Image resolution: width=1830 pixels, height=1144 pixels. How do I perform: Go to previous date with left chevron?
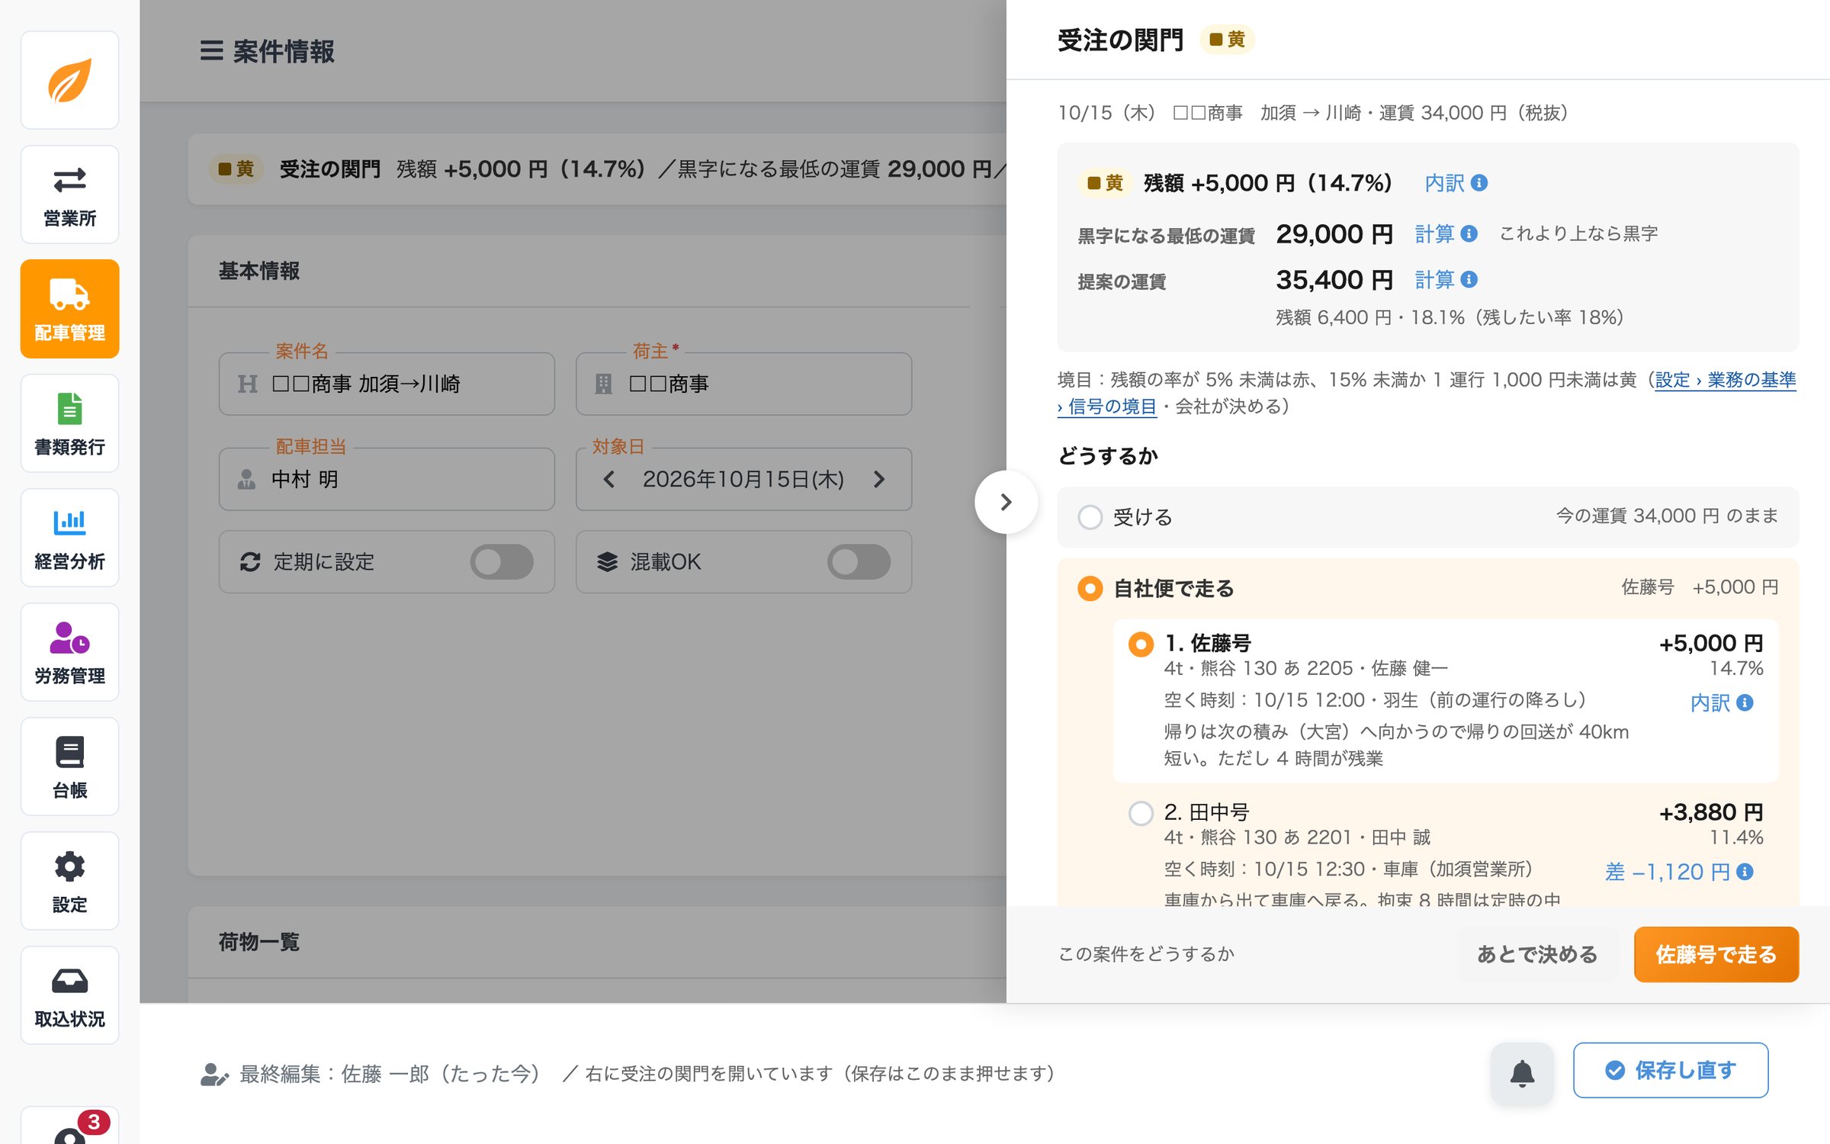[x=608, y=479]
